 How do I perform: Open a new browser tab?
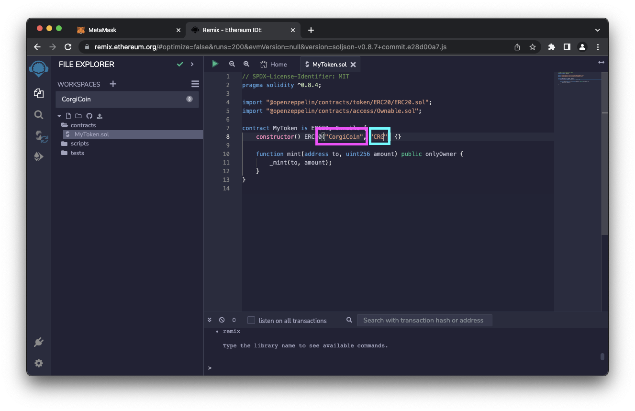(311, 30)
